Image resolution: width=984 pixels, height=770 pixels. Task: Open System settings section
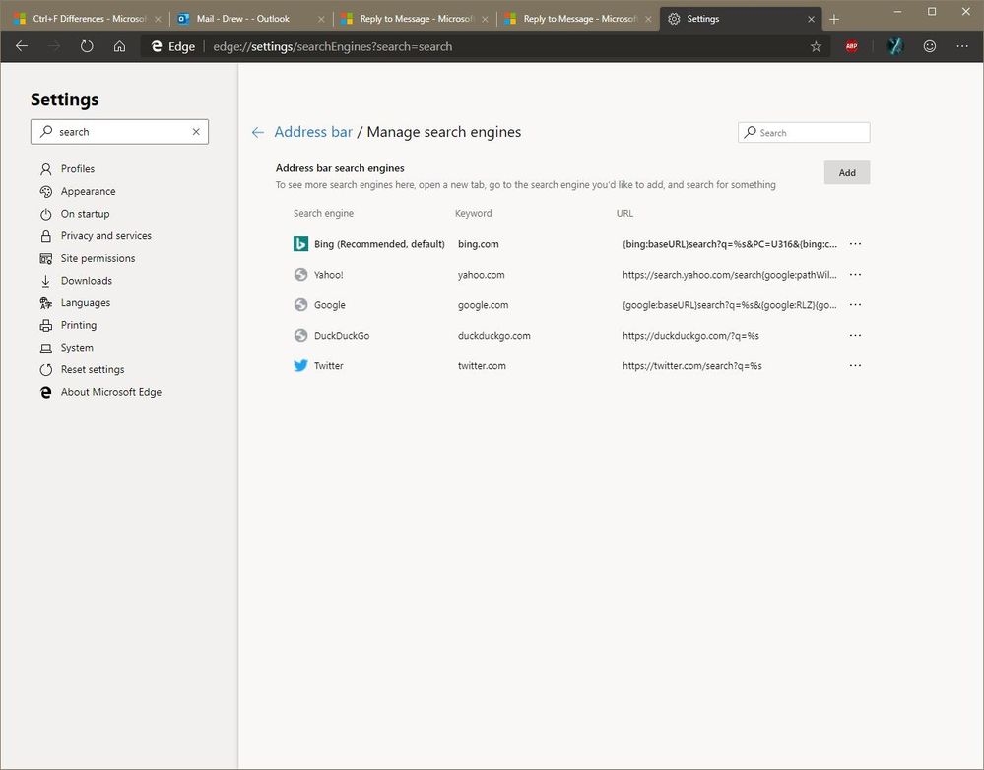click(67, 347)
